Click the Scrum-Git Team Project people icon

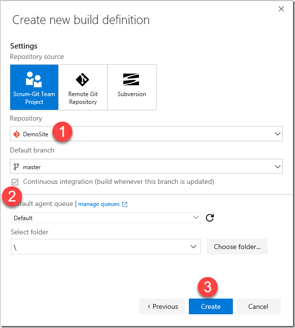point(34,79)
